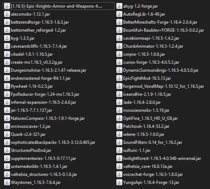Select the jar icon of alexsmobs-1.12.1.jar
210x189 pixels.
click(x=7, y=14)
